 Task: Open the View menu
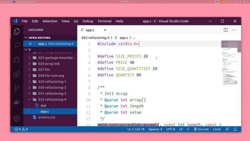click(x=65, y=21)
